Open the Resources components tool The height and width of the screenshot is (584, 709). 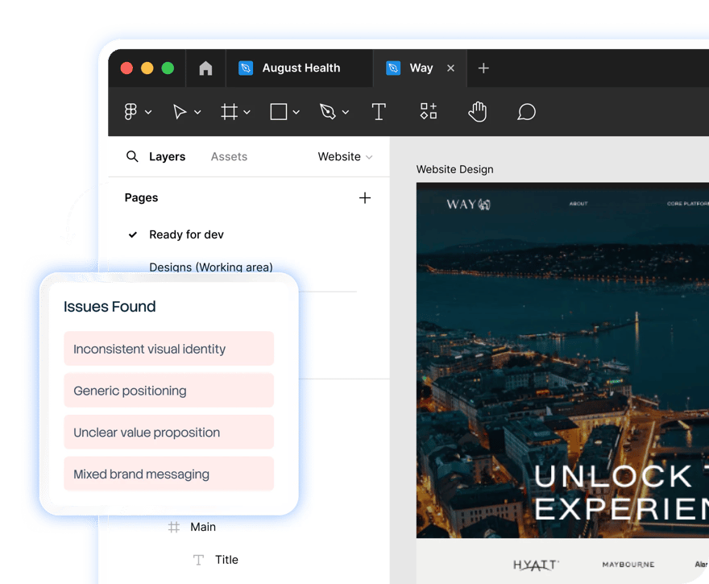pyautogui.click(x=428, y=111)
